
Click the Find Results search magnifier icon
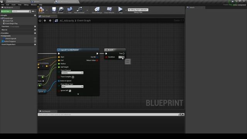tap(179, 114)
